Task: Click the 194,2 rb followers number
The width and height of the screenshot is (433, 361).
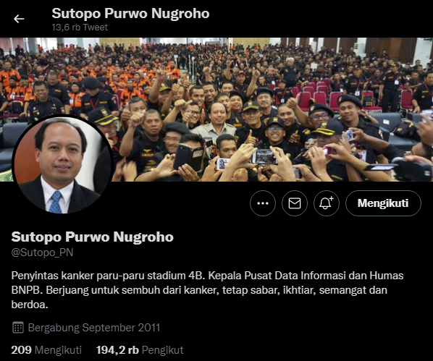Action: 117,350
